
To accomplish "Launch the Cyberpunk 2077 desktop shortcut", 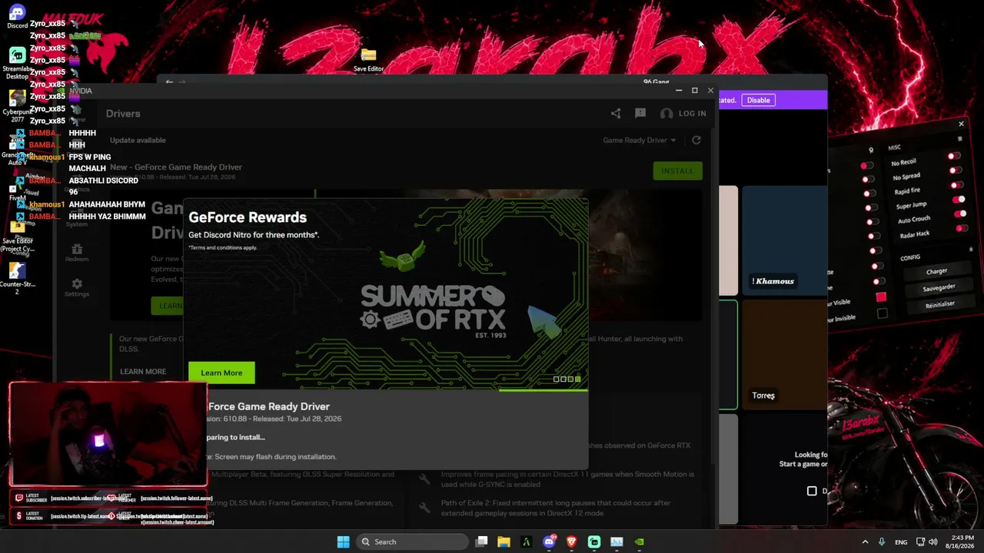I will pos(17,106).
